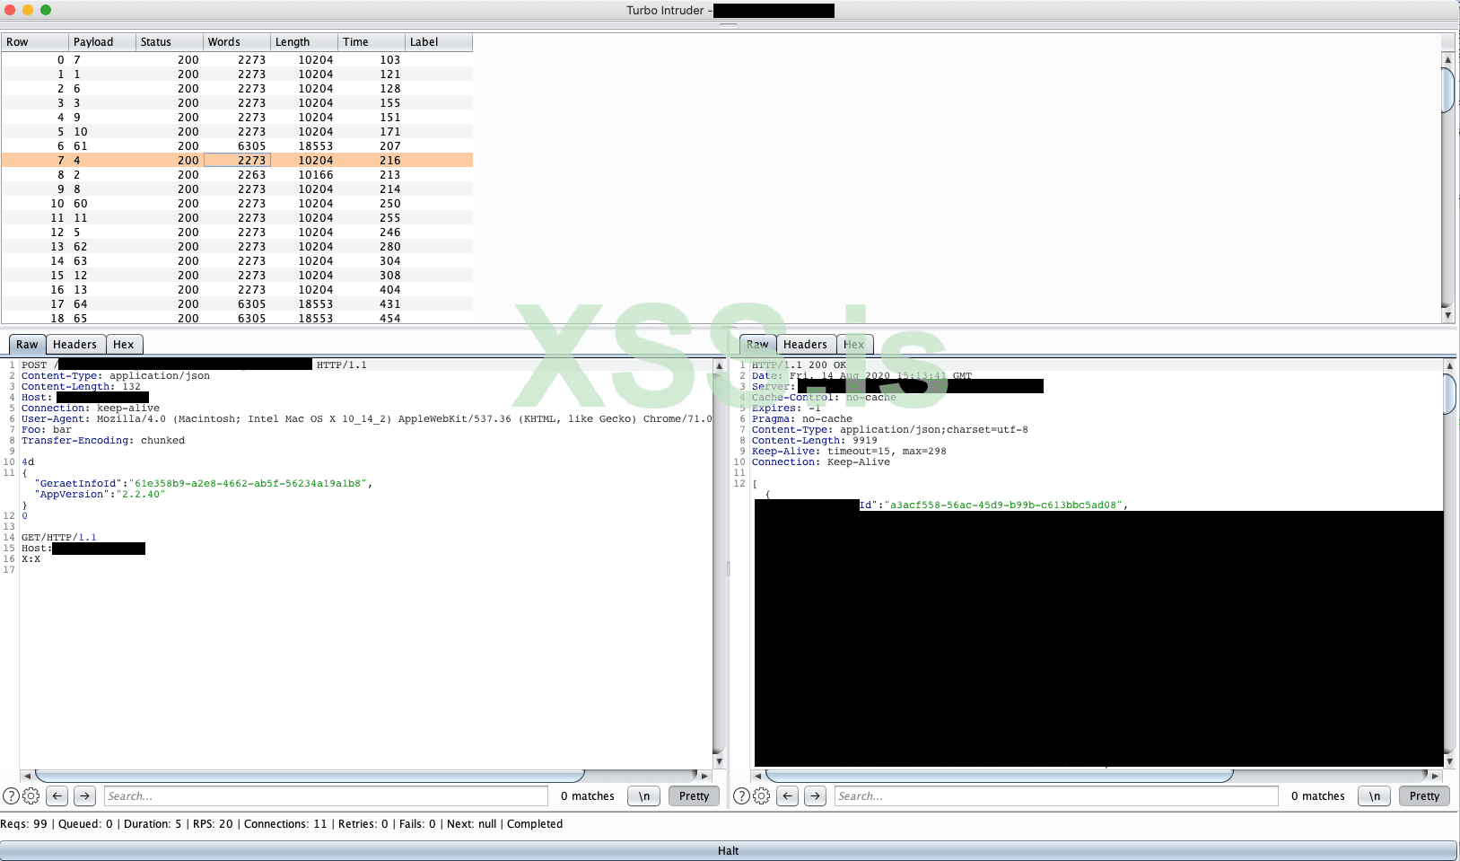This screenshot has height=861, width=1460.
Task: Click results table scroll-up arrow
Action: click(x=1447, y=59)
